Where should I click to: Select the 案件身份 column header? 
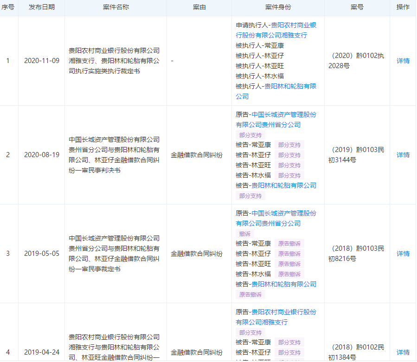[278, 7]
